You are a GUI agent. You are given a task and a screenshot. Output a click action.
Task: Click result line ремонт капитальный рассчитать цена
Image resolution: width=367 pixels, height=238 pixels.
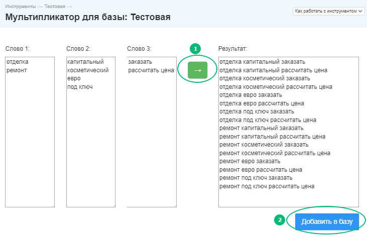click(273, 137)
